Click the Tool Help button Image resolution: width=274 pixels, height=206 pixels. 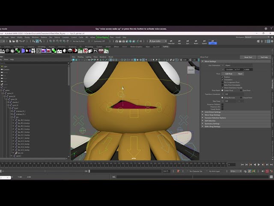(264, 57)
